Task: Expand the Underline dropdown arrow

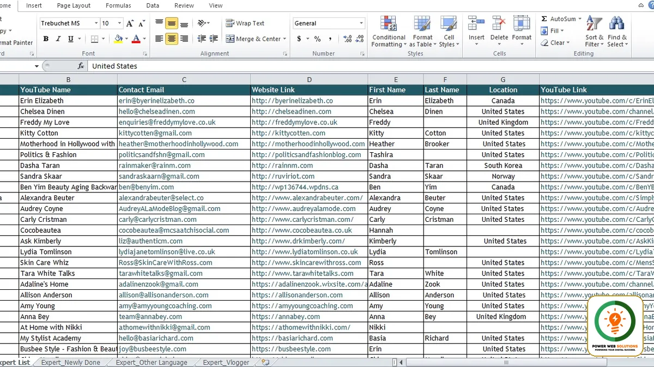Action: coord(80,39)
